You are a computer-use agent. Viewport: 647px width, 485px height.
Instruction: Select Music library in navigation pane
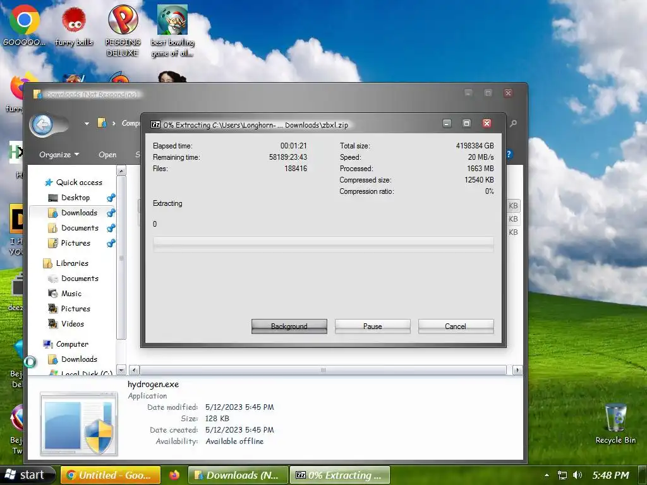click(71, 294)
